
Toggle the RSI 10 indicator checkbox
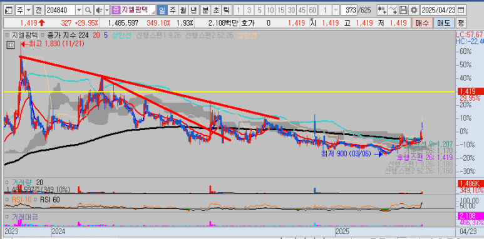pos(8,200)
